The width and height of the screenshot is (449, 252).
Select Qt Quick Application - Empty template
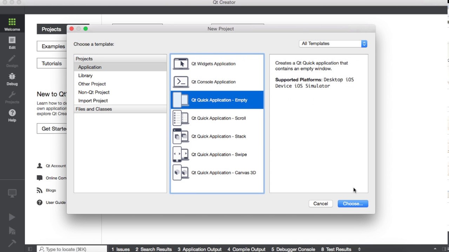coord(217,100)
